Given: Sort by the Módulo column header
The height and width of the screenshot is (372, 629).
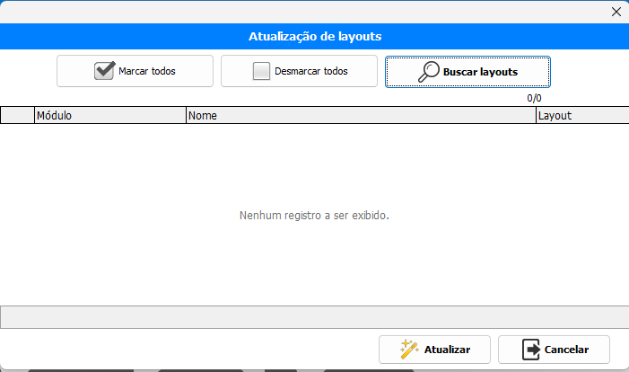Looking at the screenshot, I should tap(109, 116).
